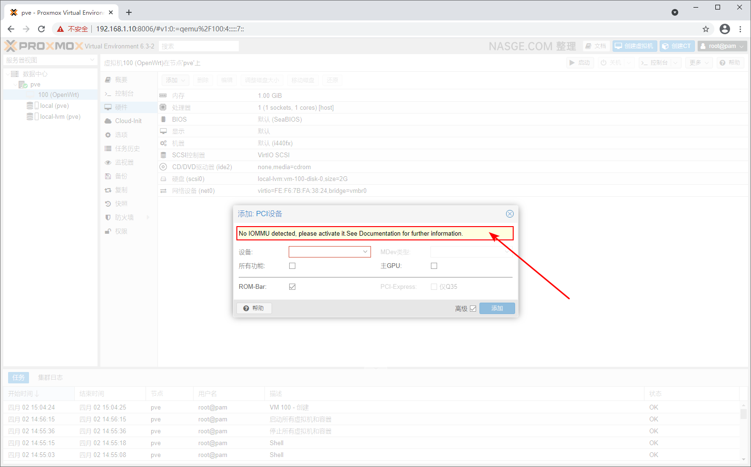The width and height of the screenshot is (751, 467).
Task: Click the 关机 shutdown button
Action: coord(610,63)
